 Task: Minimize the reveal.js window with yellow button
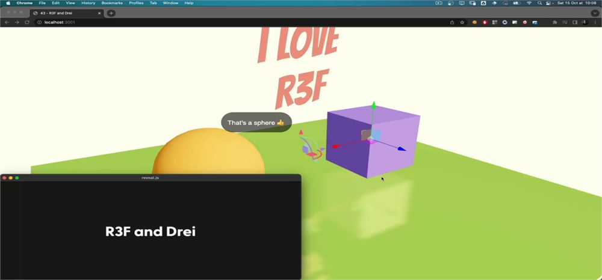tap(11, 178)
